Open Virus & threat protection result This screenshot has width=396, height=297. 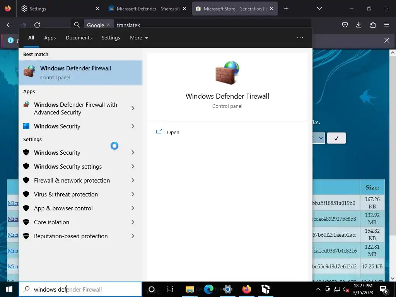pyautogui.click(x=80, y=194)
